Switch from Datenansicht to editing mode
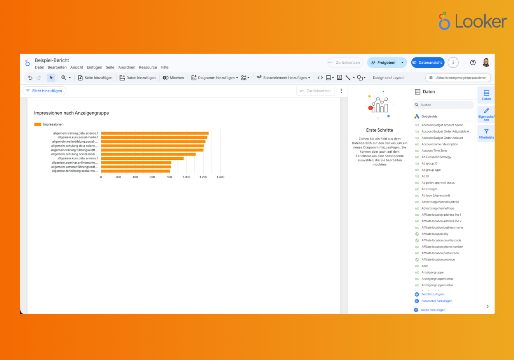 tap(427, 62)
